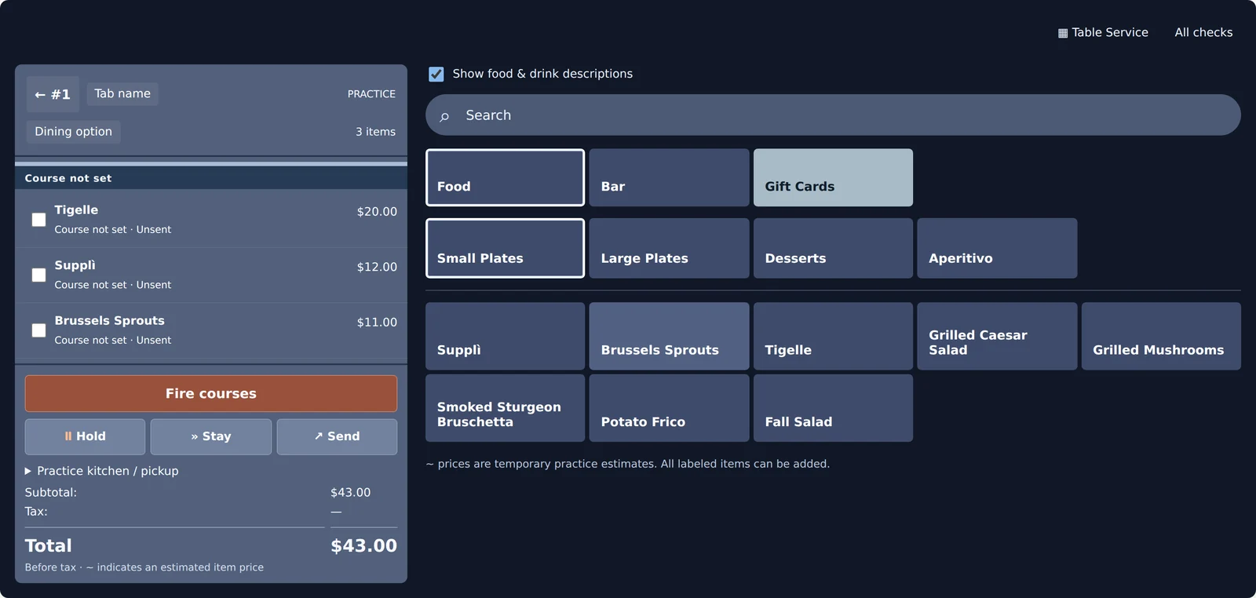The image size is (1256, 598).
Task: Open Table Service grid icon
Action: (x=1063, y=33)
